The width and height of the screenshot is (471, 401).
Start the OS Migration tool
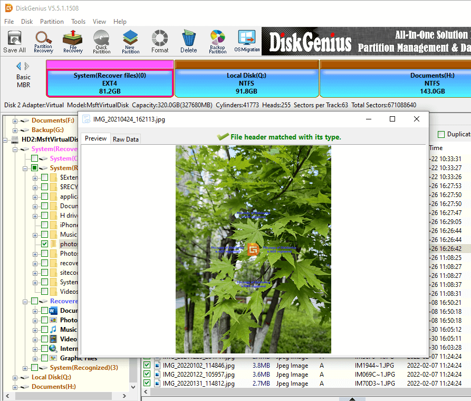tap(247, 41)
